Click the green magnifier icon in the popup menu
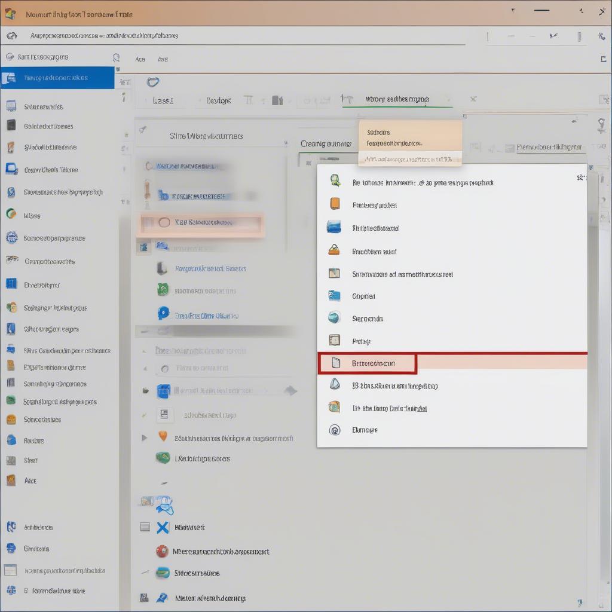The height and width of the screenshot is (612, 612). click(335, 180)
